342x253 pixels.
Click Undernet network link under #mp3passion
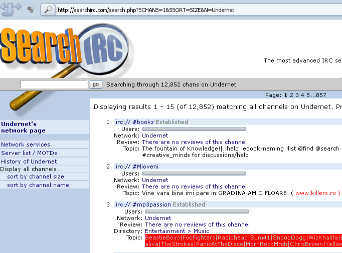point(158,218)
